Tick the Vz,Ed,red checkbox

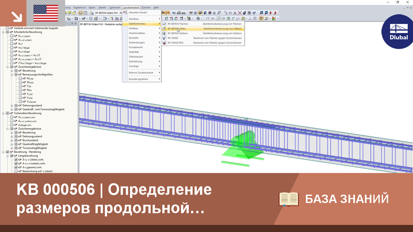pos(20,101)
